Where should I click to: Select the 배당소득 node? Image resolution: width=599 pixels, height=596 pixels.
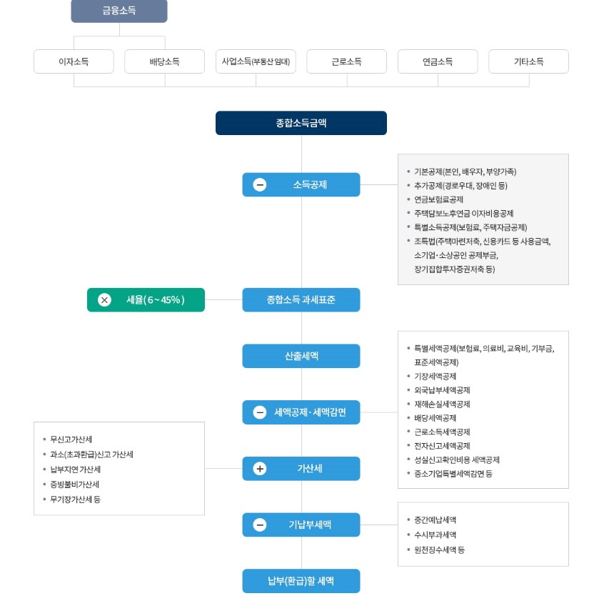165,61
